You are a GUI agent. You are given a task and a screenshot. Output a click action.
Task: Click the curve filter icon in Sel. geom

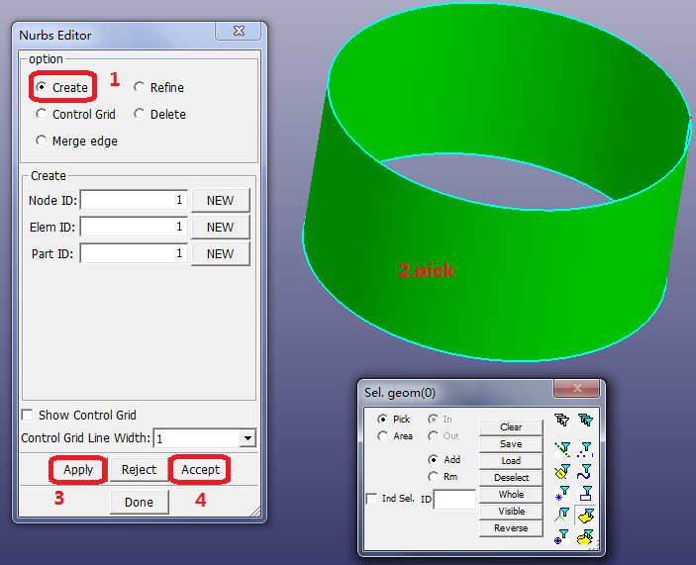pos(586,472)
